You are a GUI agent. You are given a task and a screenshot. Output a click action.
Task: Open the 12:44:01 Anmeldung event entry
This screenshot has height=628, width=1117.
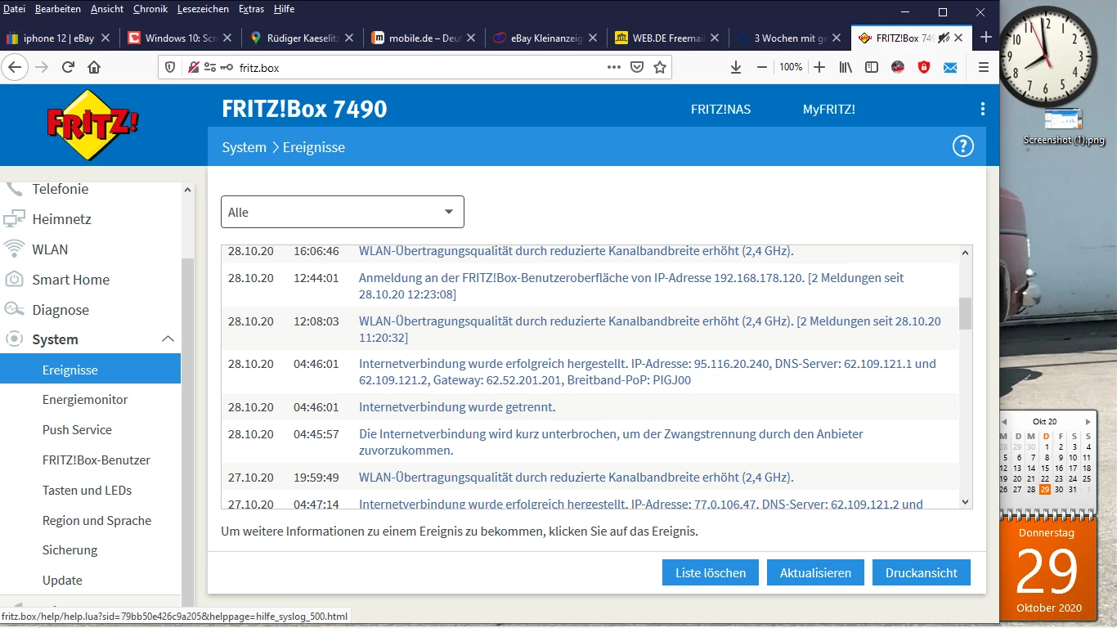pyautogui.click(x=631, y=286)
